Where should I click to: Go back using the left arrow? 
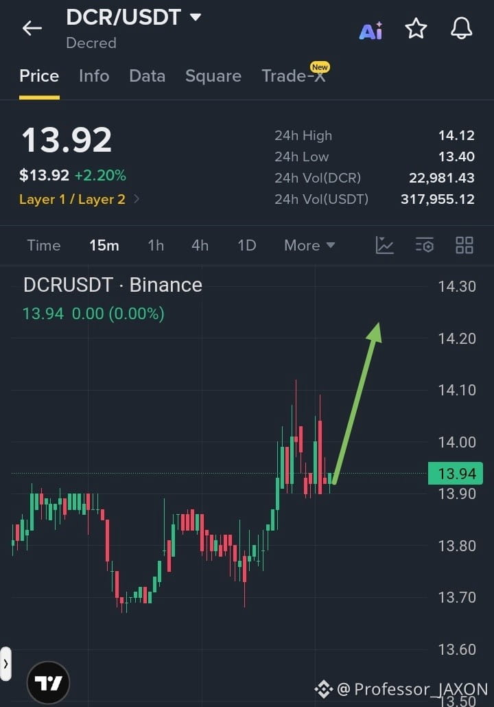[x=32, y=28]
